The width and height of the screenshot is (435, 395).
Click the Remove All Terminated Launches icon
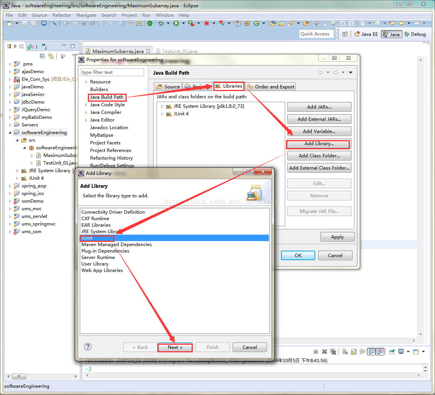(x=333, y=352)
